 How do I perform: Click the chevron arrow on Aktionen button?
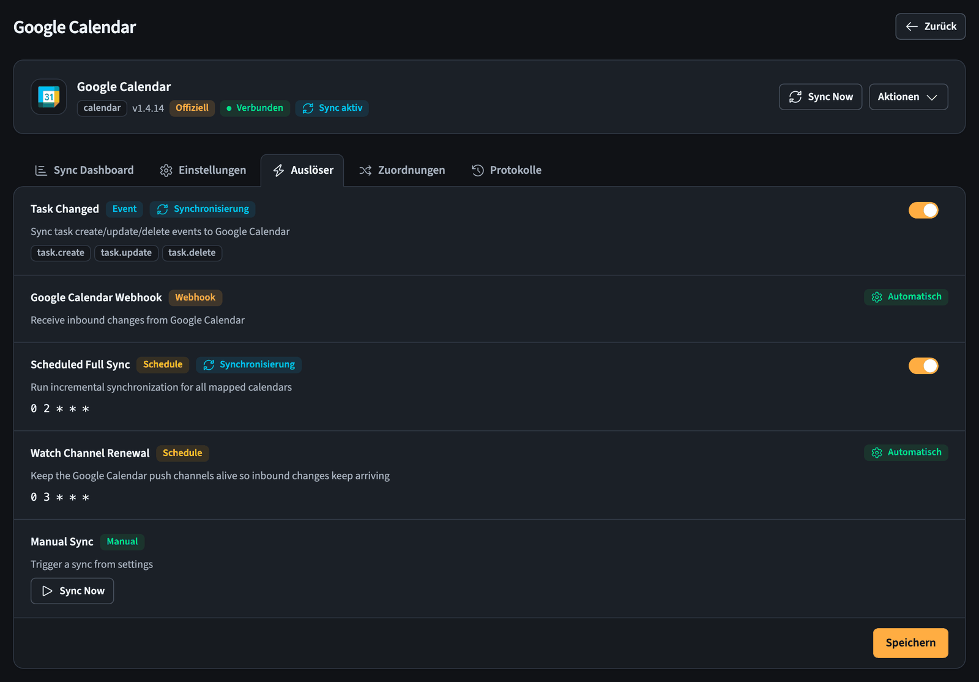pyautogui.click(x=932, y=97)
